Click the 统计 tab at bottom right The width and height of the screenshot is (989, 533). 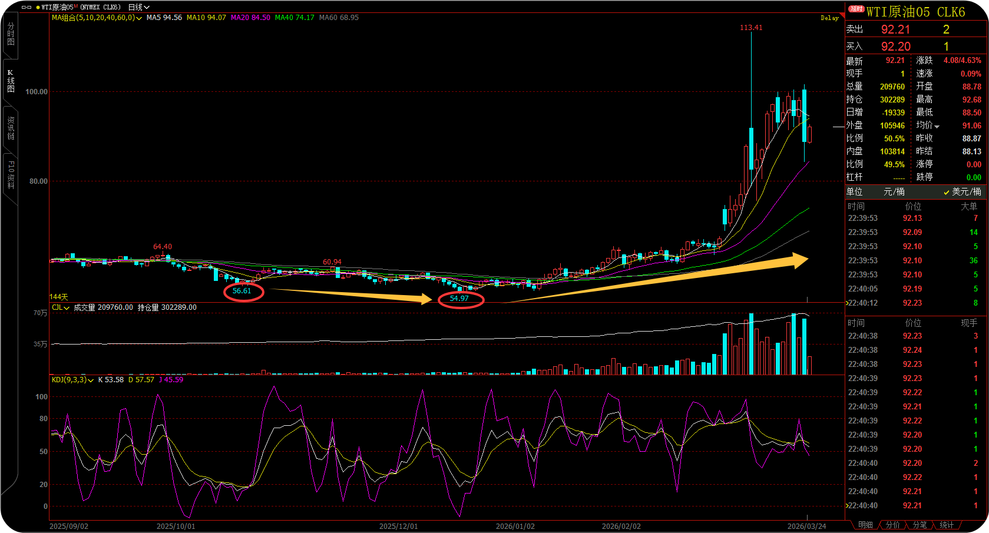click(x=947, y=525)
